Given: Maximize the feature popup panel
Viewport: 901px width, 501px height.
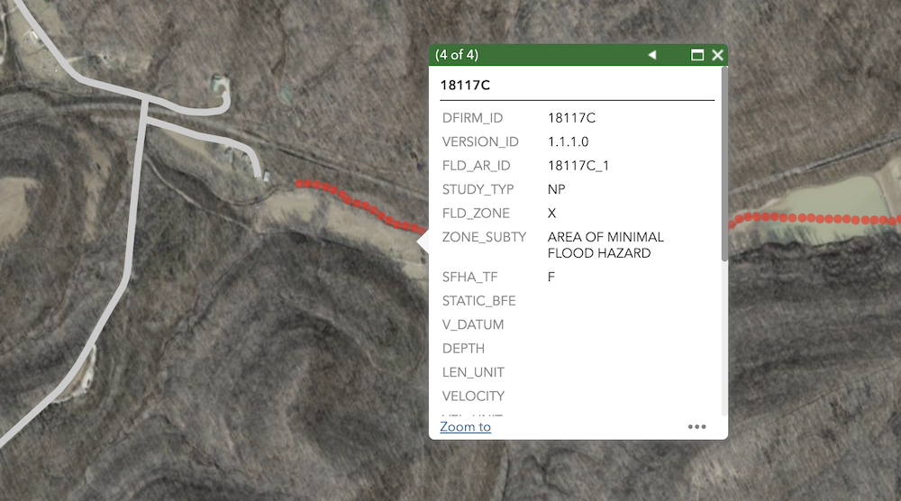Looking at the screenshot, I should tap(696, 55).
